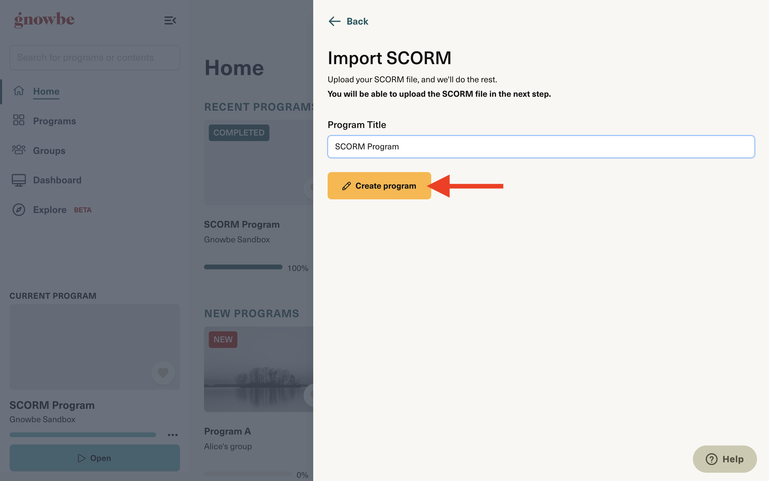This screenshot has width=769, height=481.
Task: Click the Groups people icon
Action: pyautogui.click(x=19, y=150)
